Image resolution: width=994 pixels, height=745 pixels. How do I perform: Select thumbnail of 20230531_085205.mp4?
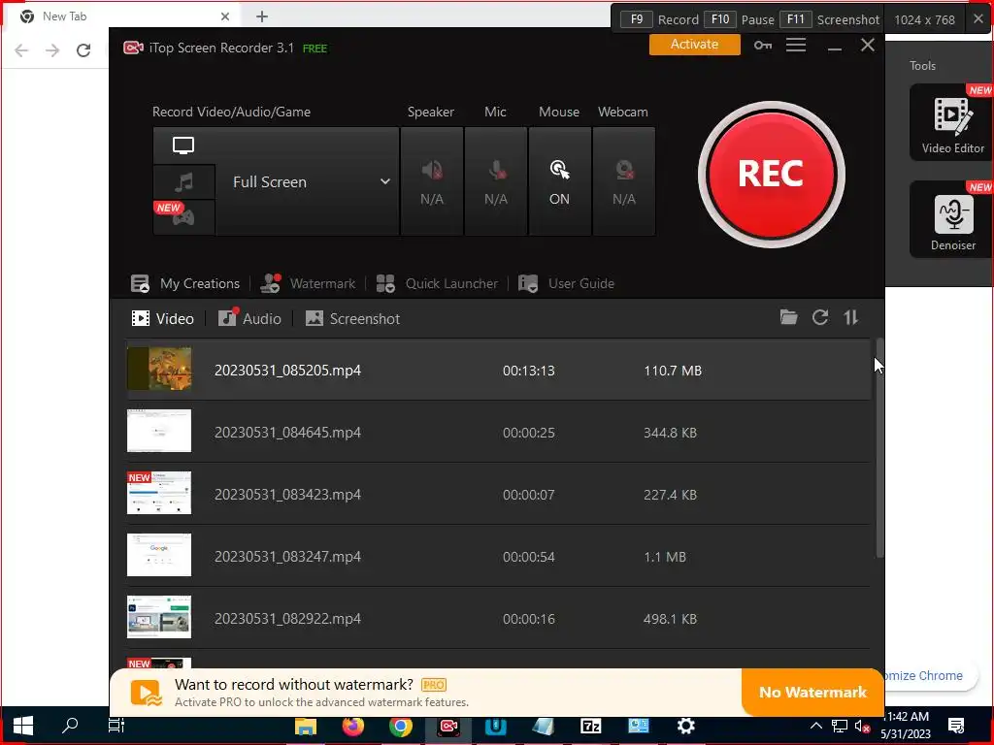point(159,369)
